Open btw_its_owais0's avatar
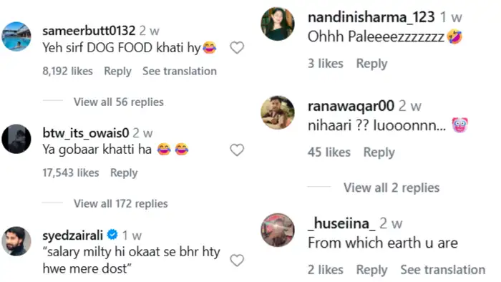The height and width of the screenshot is (282, 501). [16, 139]
